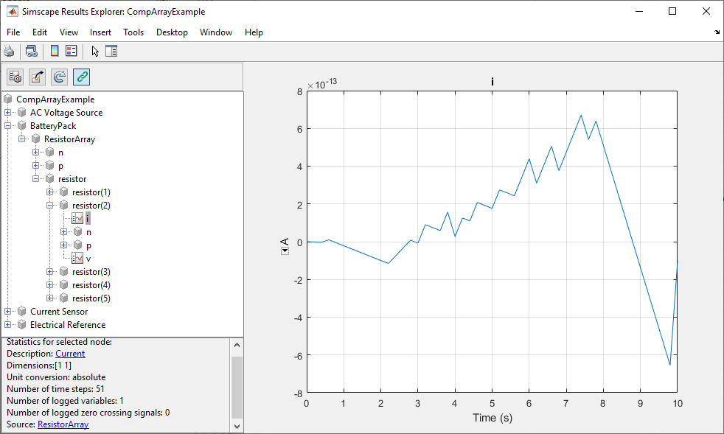Collapse the ResistorArray node
The height and width of the screenshot is (434, 724).
[x=21, y=139]
